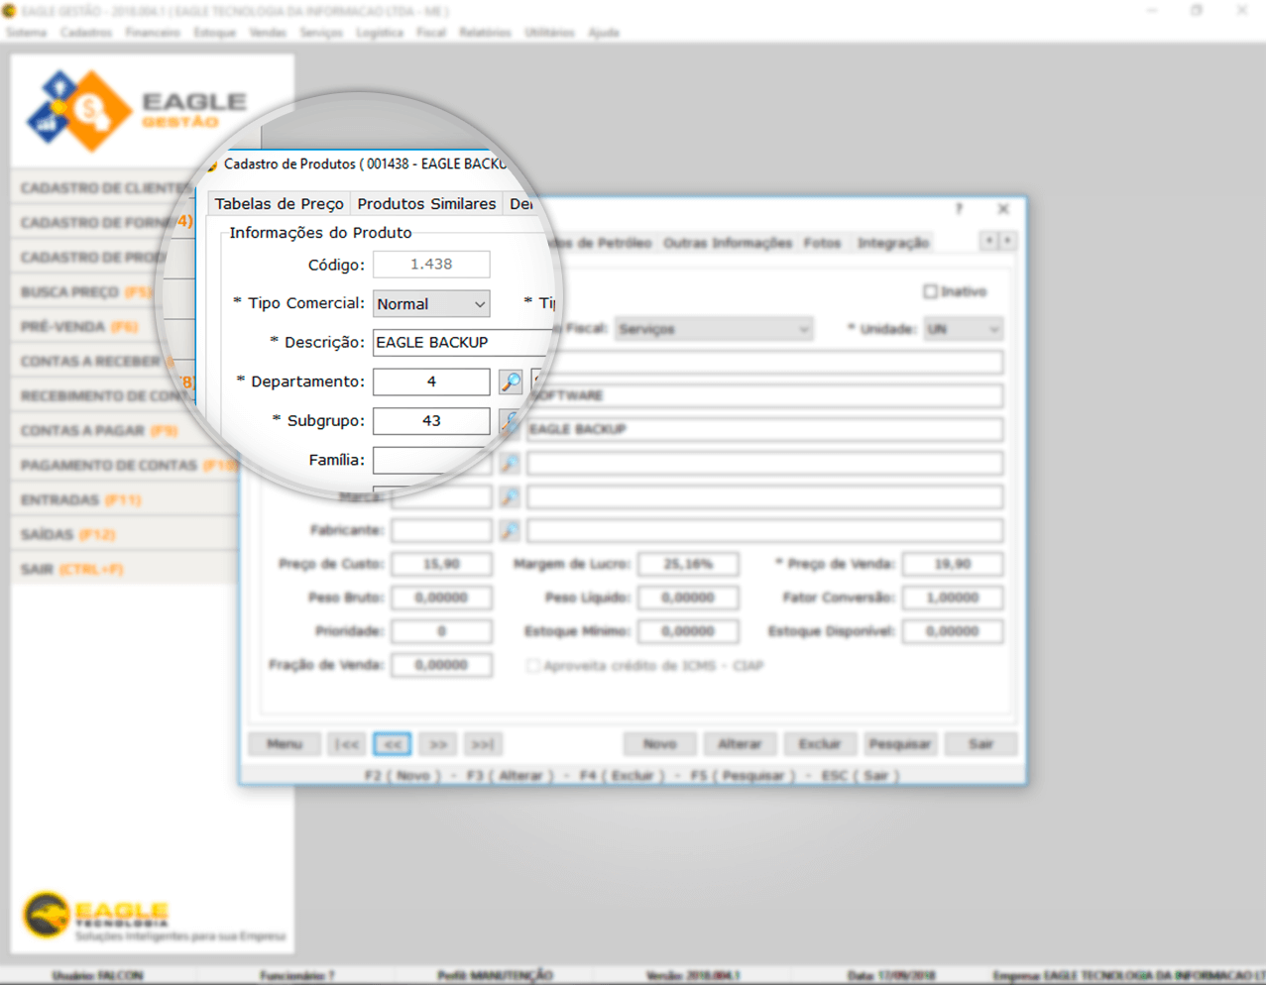
Task: Close the Cadastro de Produtos dialog
Action: [1003, 209]
